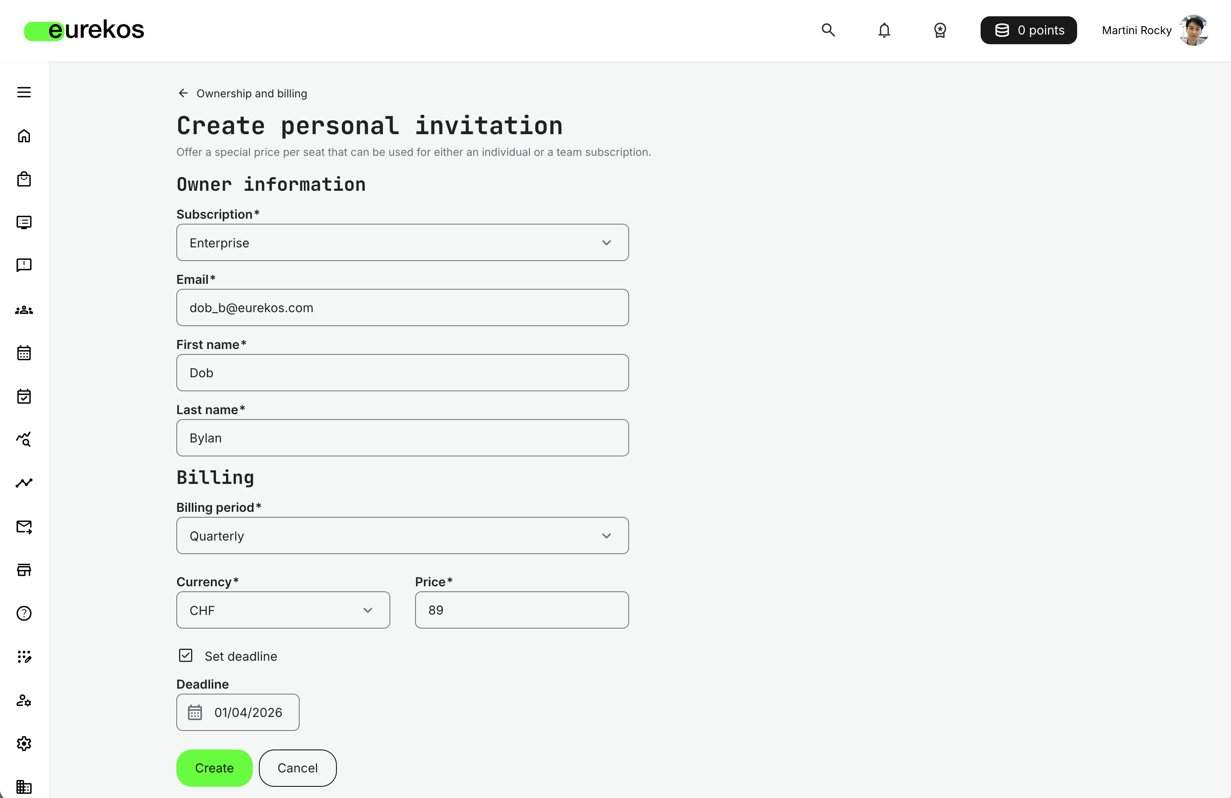Open the course list panel icon
This screenshot has height=798, width=1231.
[x=24, y=222]
